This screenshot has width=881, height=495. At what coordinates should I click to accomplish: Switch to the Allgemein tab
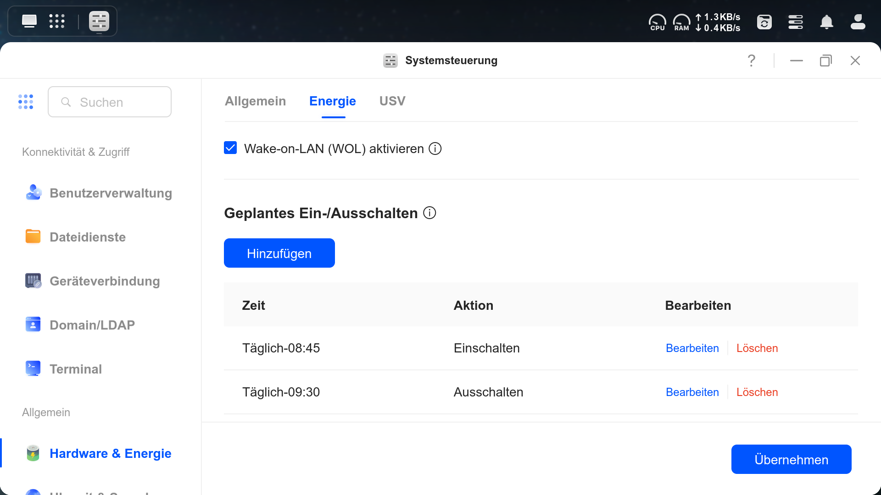(255, 101)
